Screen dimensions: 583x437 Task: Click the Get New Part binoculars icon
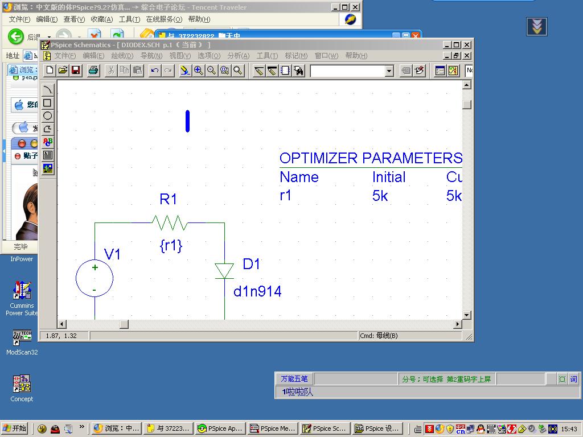[x=298, y=70]
